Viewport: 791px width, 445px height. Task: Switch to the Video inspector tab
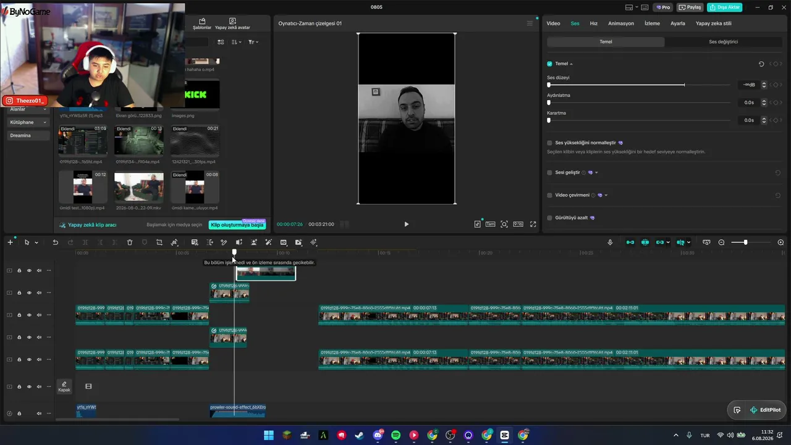click(x=553, y=23)
